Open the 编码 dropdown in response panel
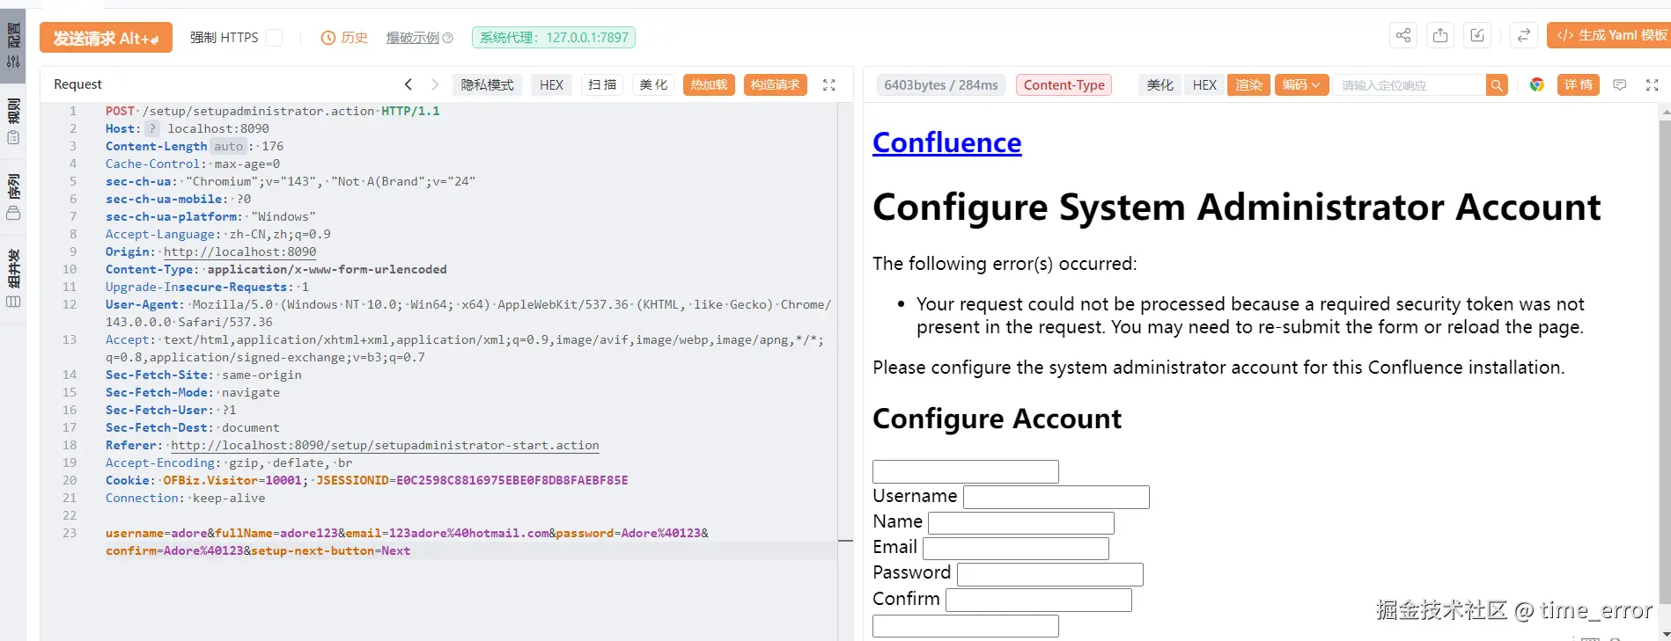Viewport: 1671px width, 641px height. pos(1300,84)
